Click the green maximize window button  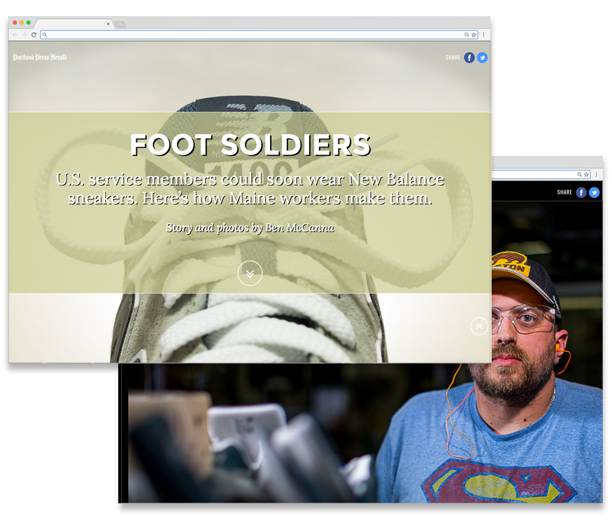click(28, 22)
